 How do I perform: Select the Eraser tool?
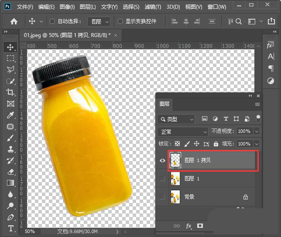point(10,172)
